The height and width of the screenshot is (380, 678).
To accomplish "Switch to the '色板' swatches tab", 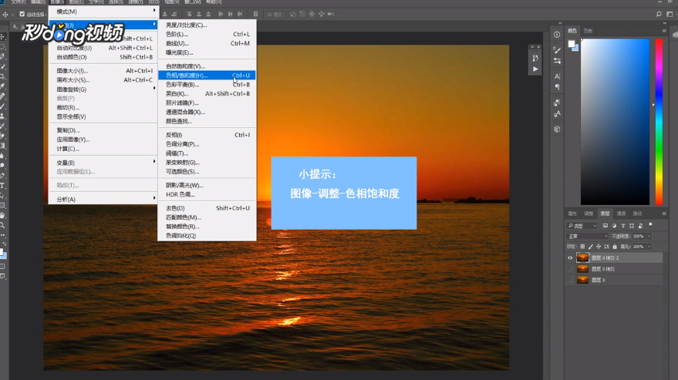I will pyautogui.click(x=588, y=31).
